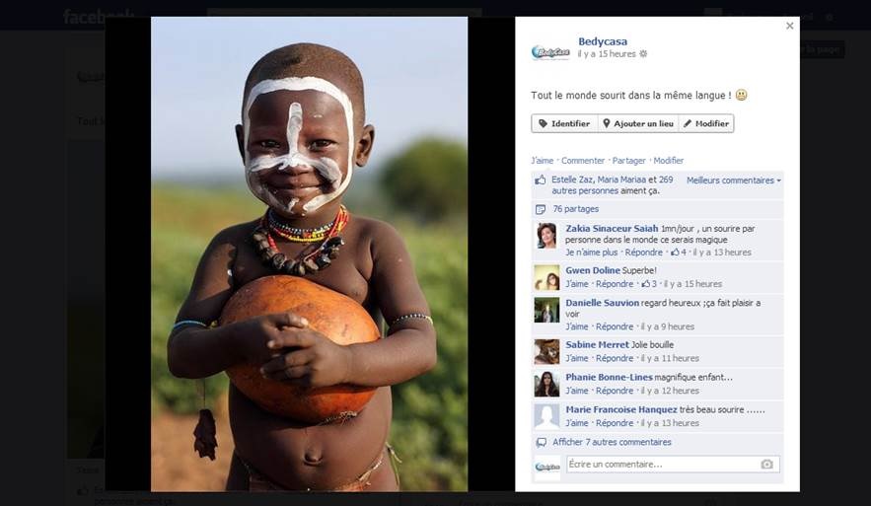Image resolution: width=871 pixels, height=506 pixels.
Task: Open the Meilleurs commentaires sorting dropdown
Action: click(733, 181)
